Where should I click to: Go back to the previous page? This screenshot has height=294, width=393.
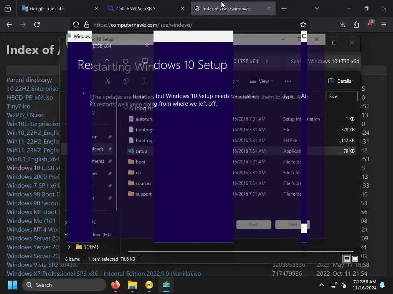[x=9, y=24]
